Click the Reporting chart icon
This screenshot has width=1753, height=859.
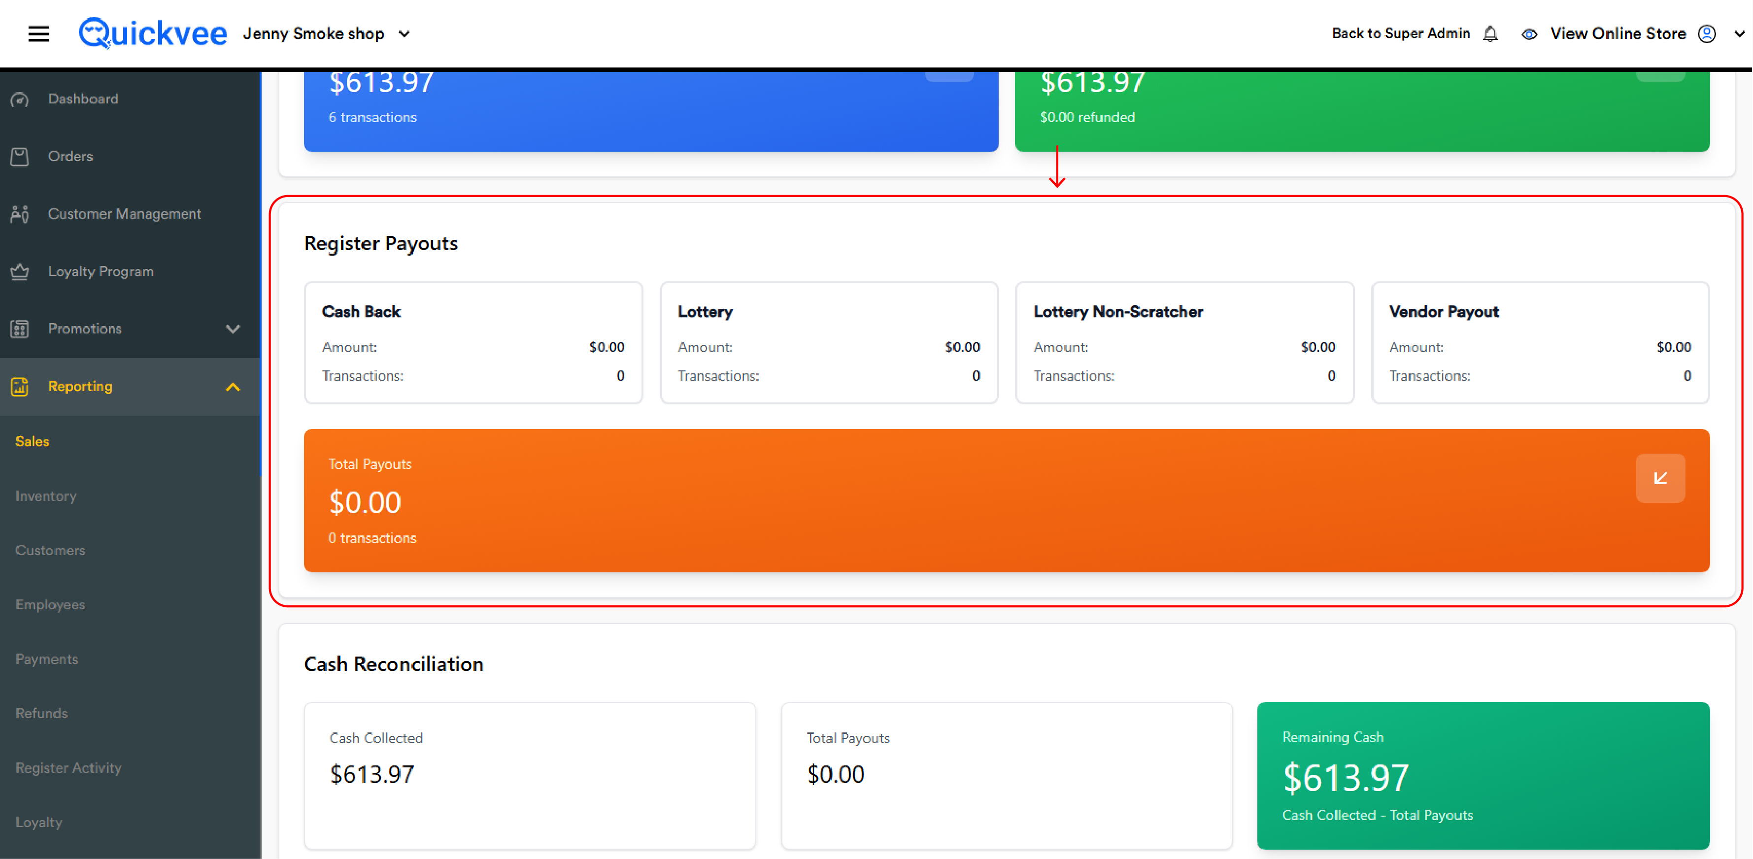[20, 386]
